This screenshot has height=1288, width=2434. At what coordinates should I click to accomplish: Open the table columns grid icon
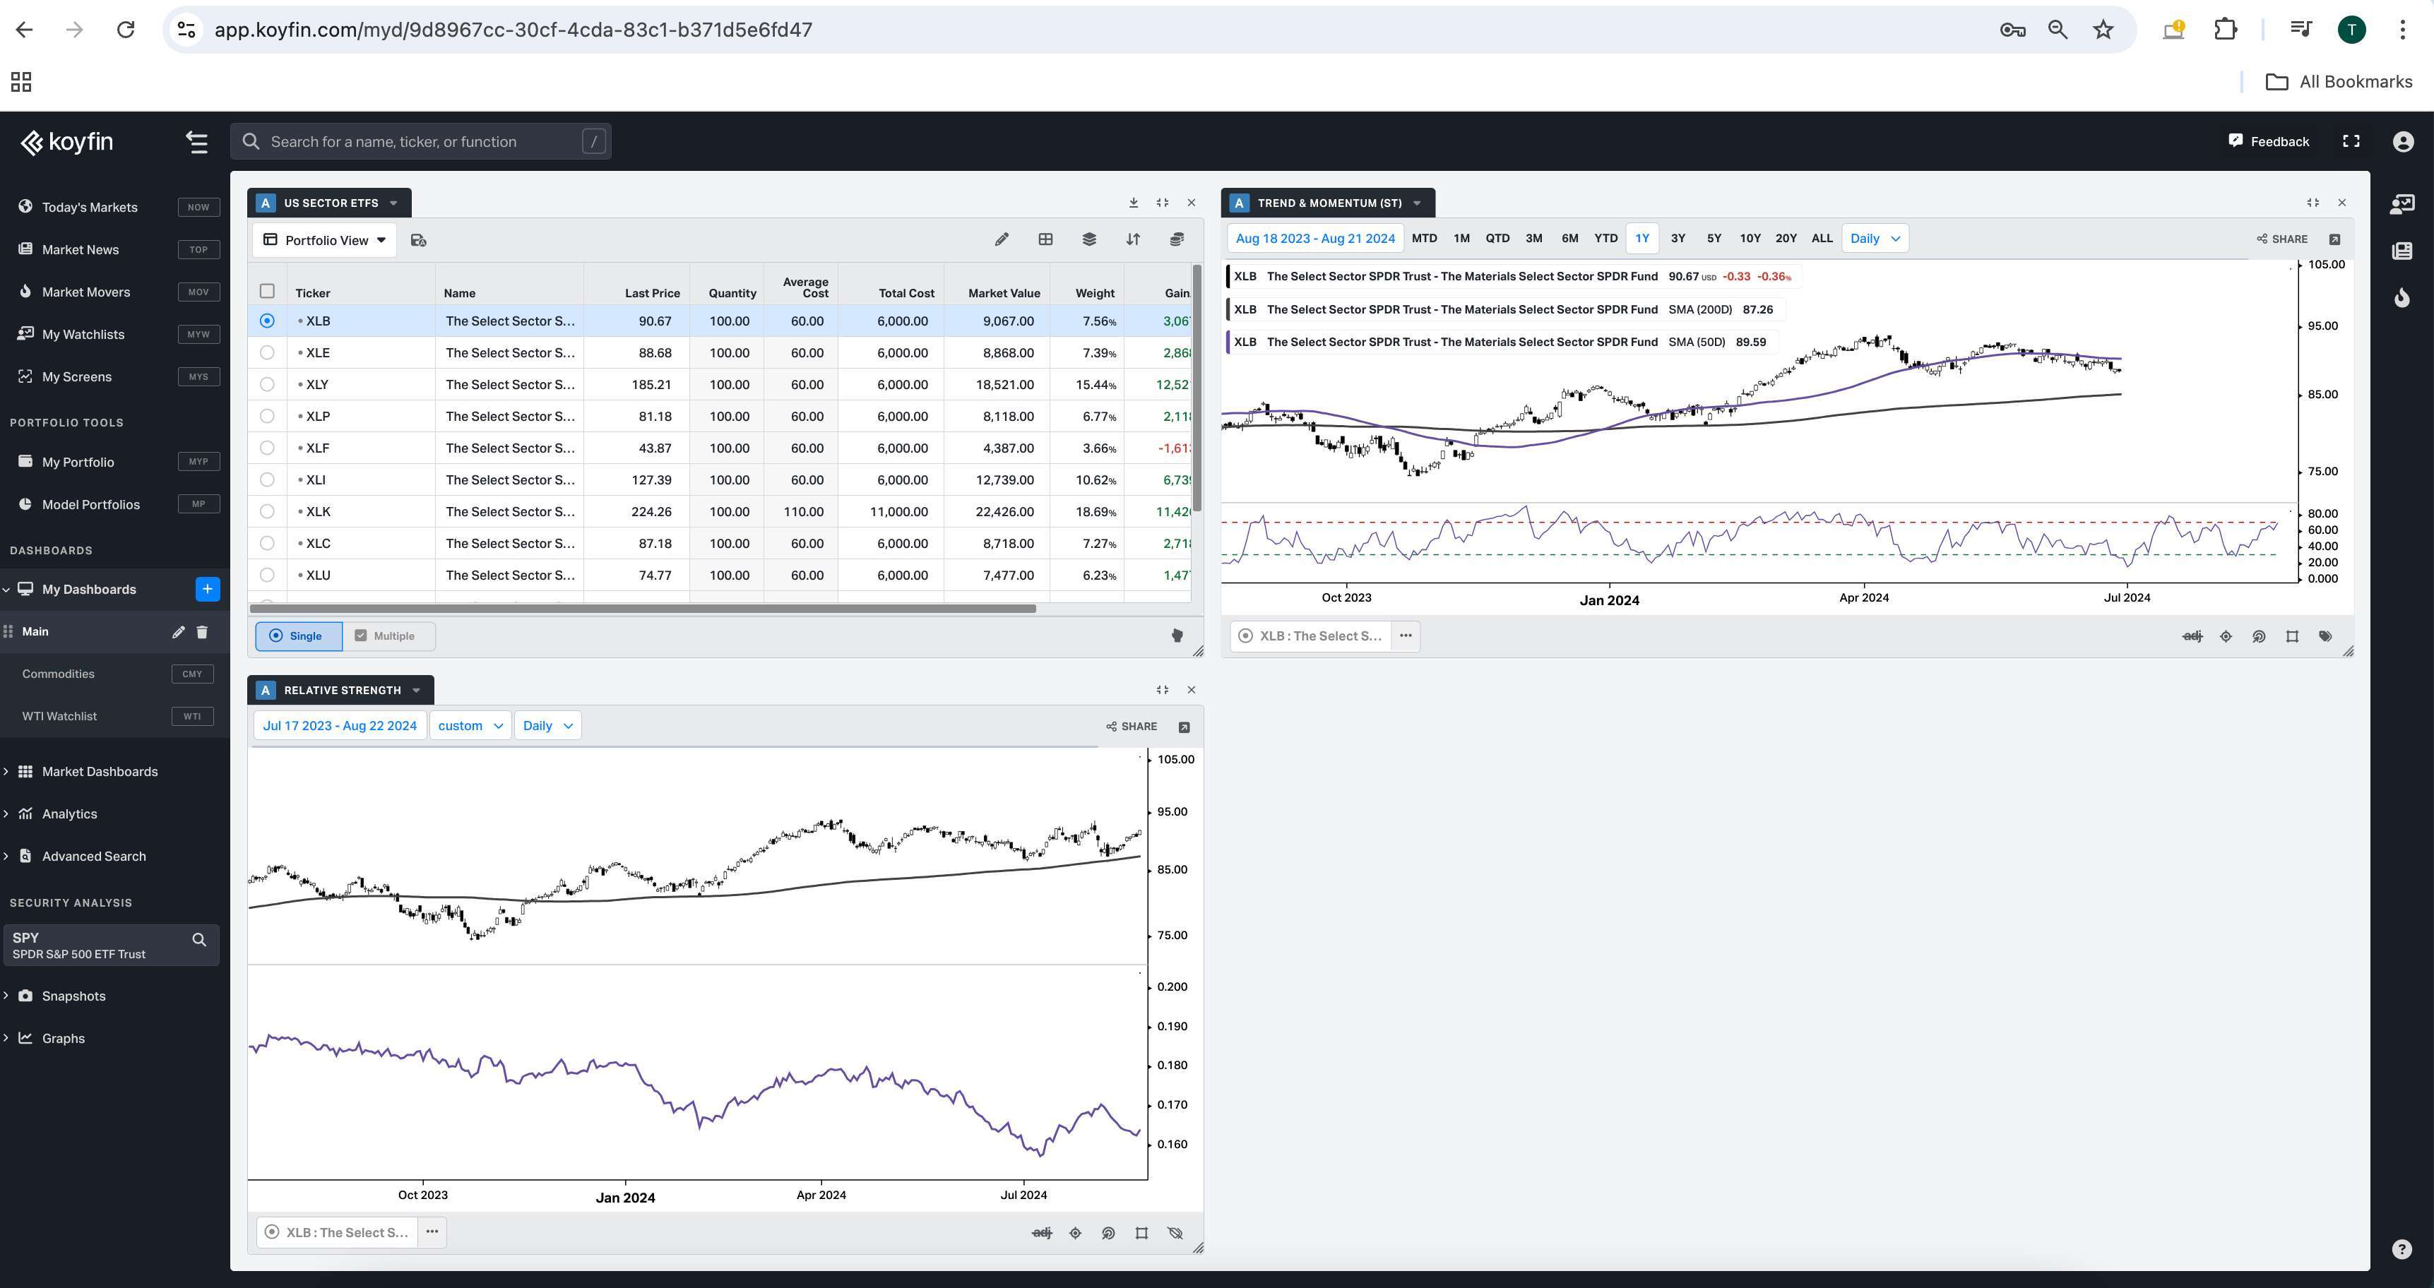(x=1045, y=240)
